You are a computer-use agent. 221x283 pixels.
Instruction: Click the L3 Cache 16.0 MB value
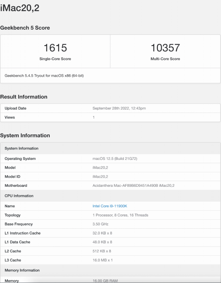click(103, 260)
